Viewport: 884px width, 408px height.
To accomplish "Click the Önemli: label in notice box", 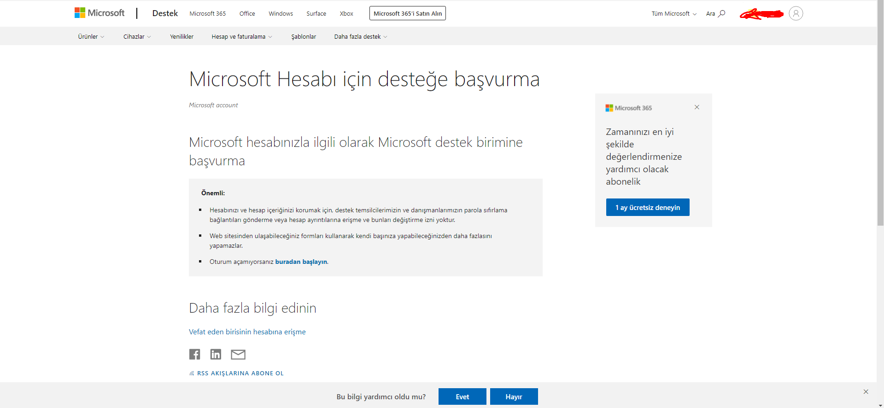I will coord(213,193).
